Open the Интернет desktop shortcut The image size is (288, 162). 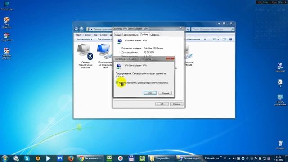[x=280, y=67]
